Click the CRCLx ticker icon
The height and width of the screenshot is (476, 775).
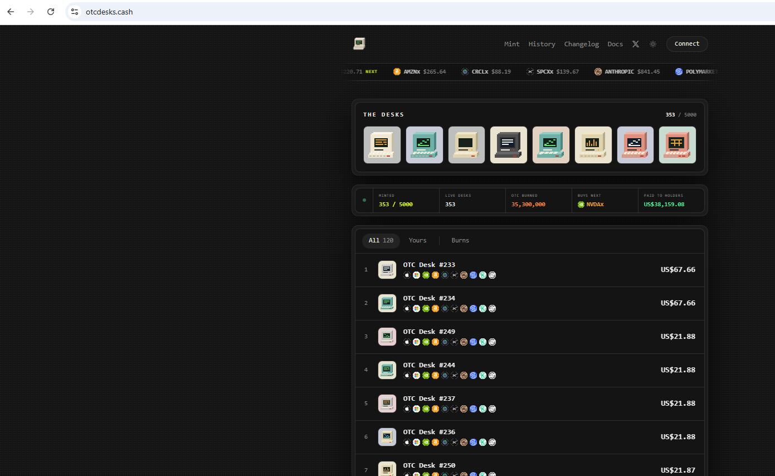[465, 71]
